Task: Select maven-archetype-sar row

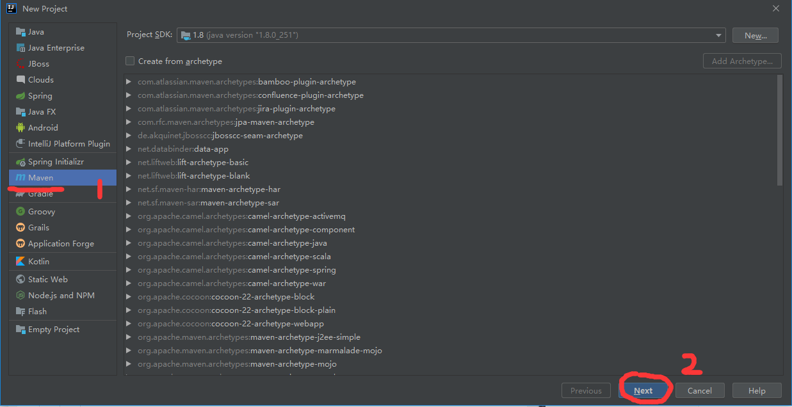Action: pyautogui.click(x=449, y=203)
